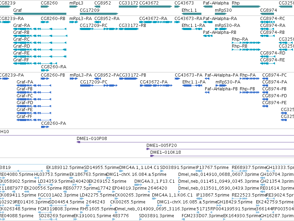Select the teal CG17209 gene bar

99,14
